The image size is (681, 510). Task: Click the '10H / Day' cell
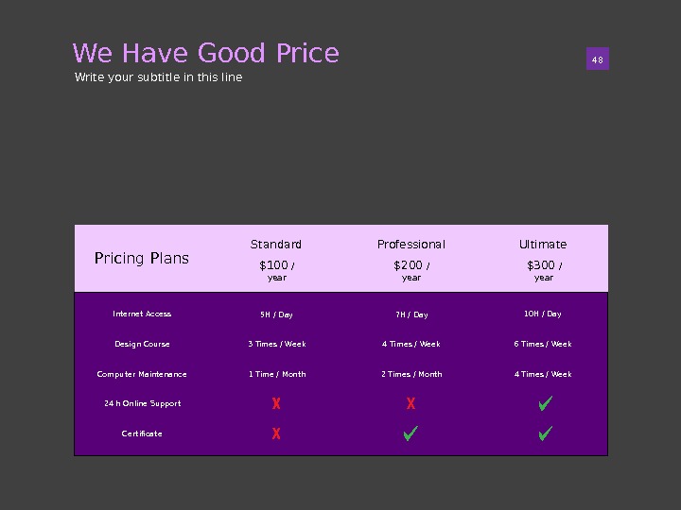543,314
